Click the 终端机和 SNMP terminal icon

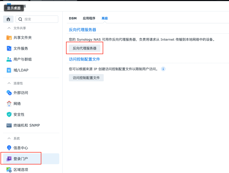pyautogui.click(x=9, y=125)
